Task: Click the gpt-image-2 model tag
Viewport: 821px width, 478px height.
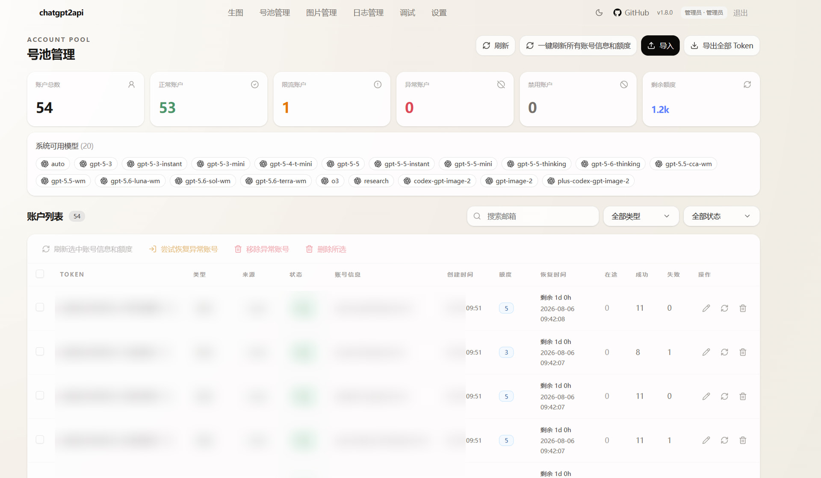Action: (509, 181)
